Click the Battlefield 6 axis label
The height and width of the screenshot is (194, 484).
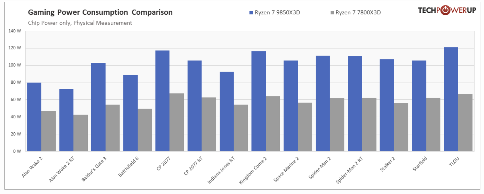click(128, 167)
